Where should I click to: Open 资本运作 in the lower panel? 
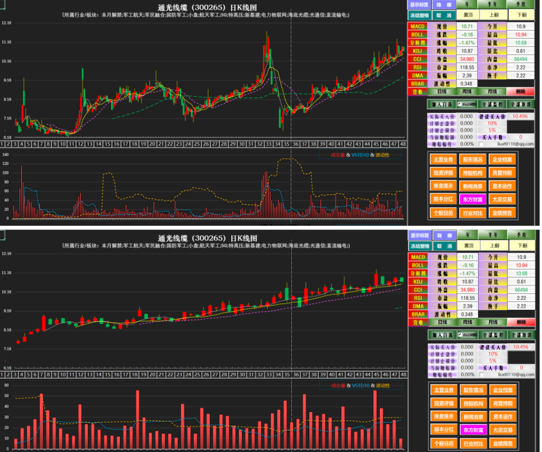click(x=503, y=416)
